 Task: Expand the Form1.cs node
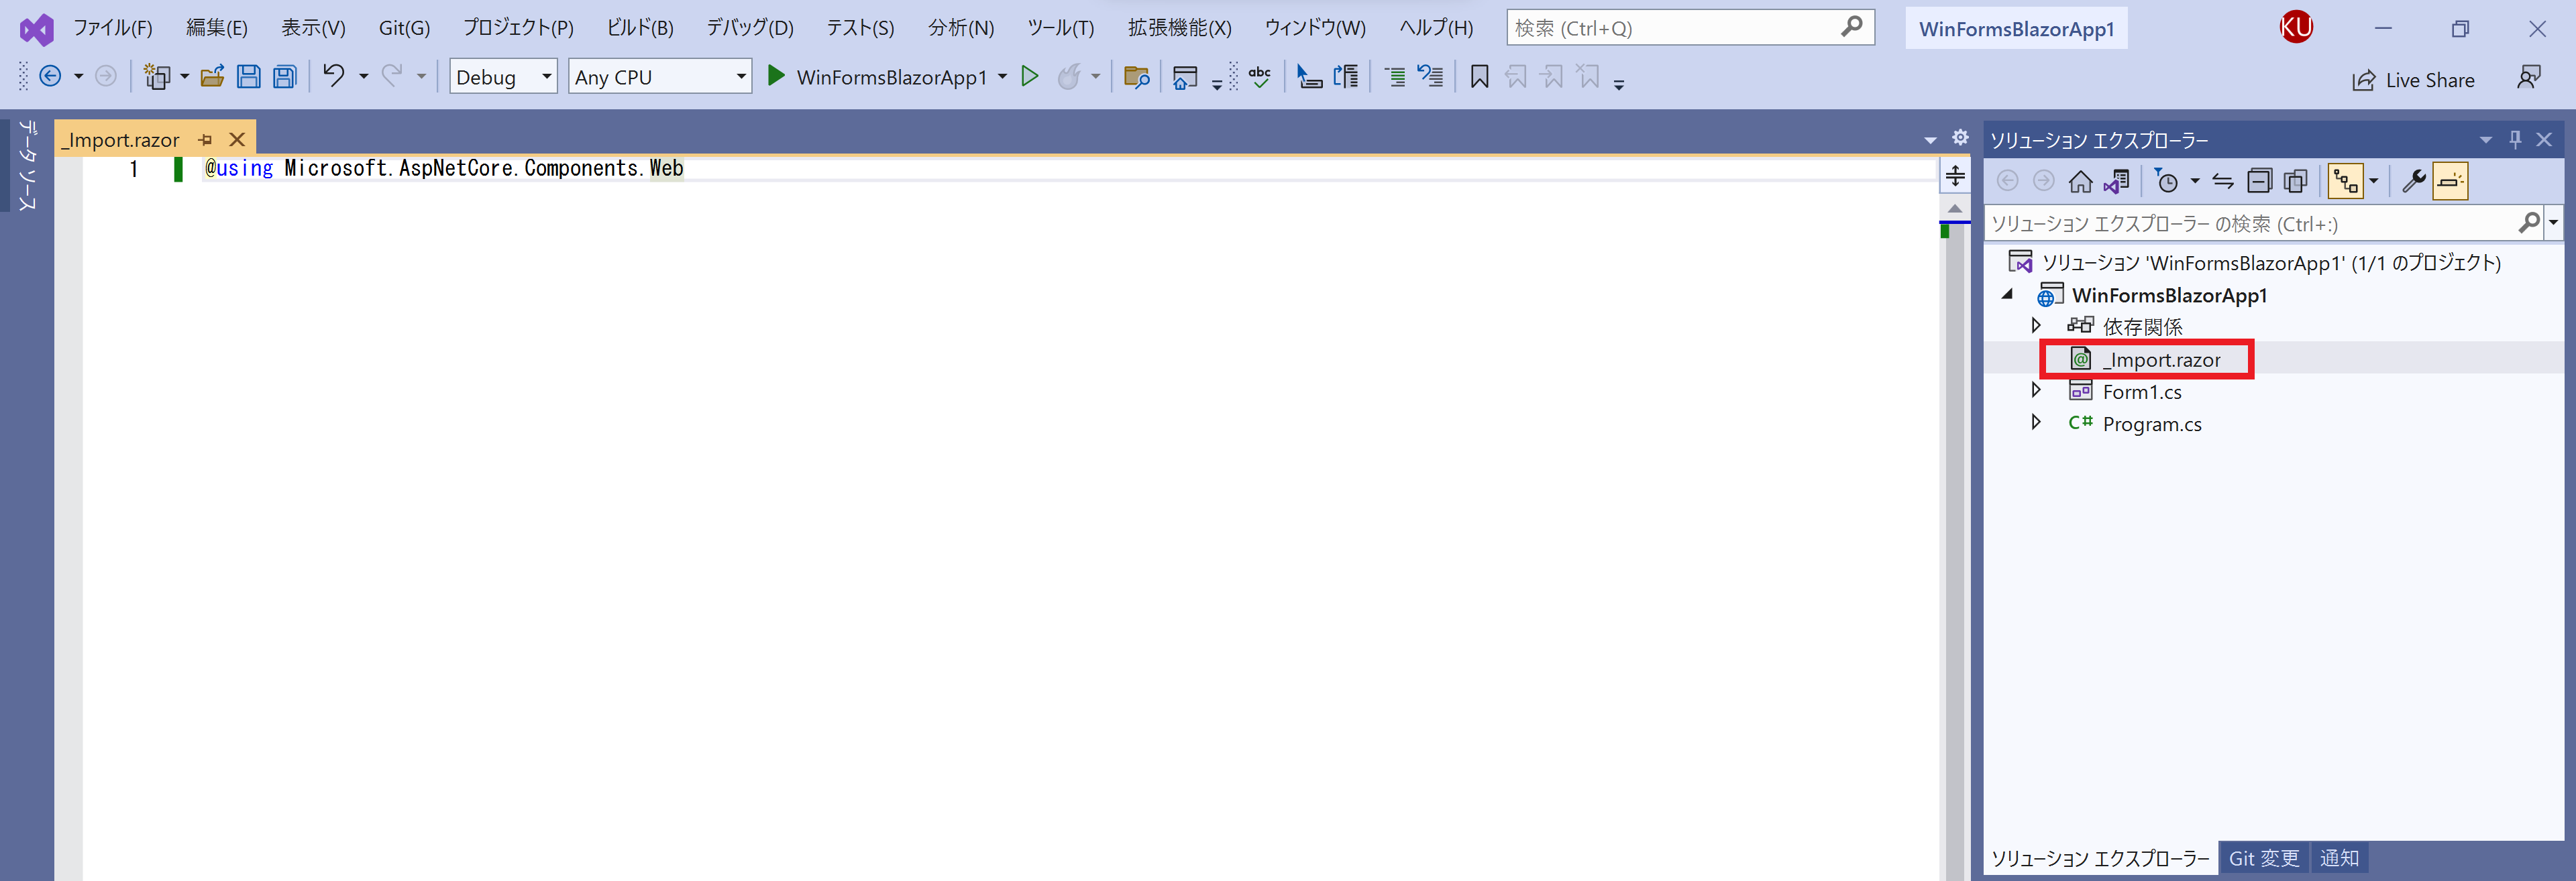coord(2035,390)
